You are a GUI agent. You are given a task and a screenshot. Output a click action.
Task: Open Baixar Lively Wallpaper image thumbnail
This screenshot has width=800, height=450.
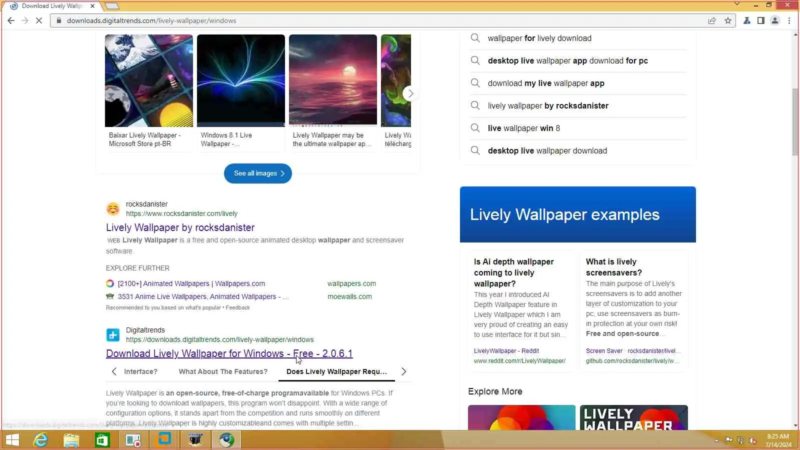[149, 80]
